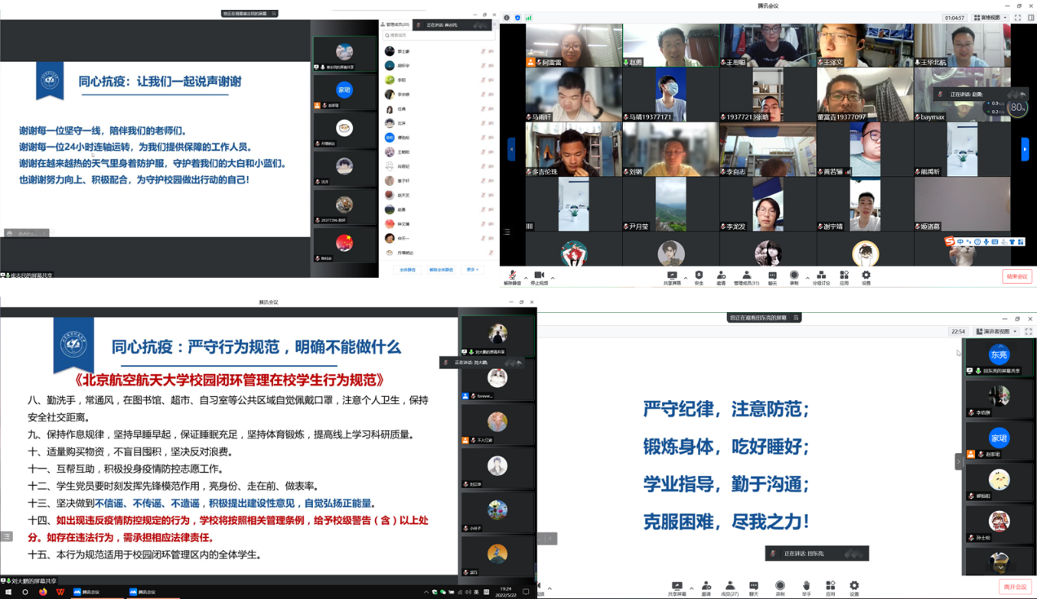Click the unmute microphone icon (解除静音)
Viewport: 1037px width, 599px height.
tap(512, 276)
